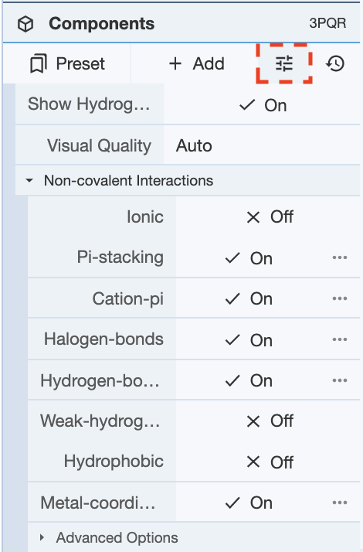Open Cation-pi more options ellipsis
The height and width of the screenshot is (552, 363).
[339, 298]
